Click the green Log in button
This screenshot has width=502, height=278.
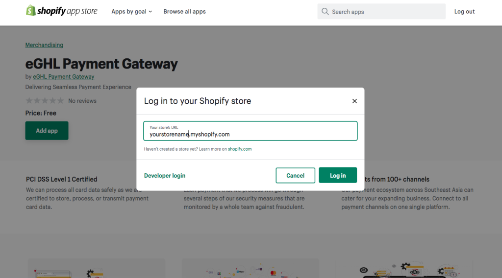[x=338, y=175]
